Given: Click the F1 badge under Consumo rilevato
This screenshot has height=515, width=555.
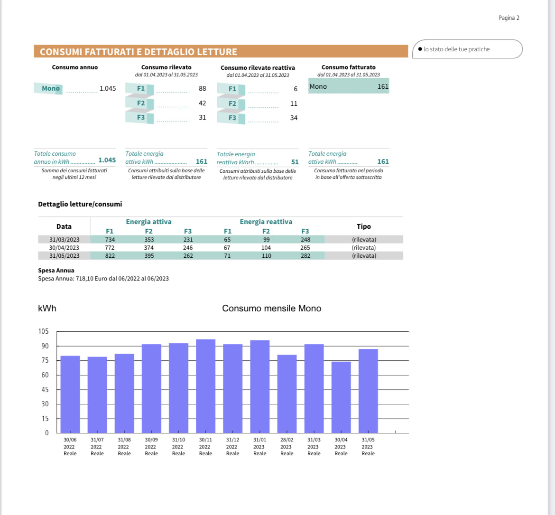Looking at the screenshot, I should coord(140,89).
